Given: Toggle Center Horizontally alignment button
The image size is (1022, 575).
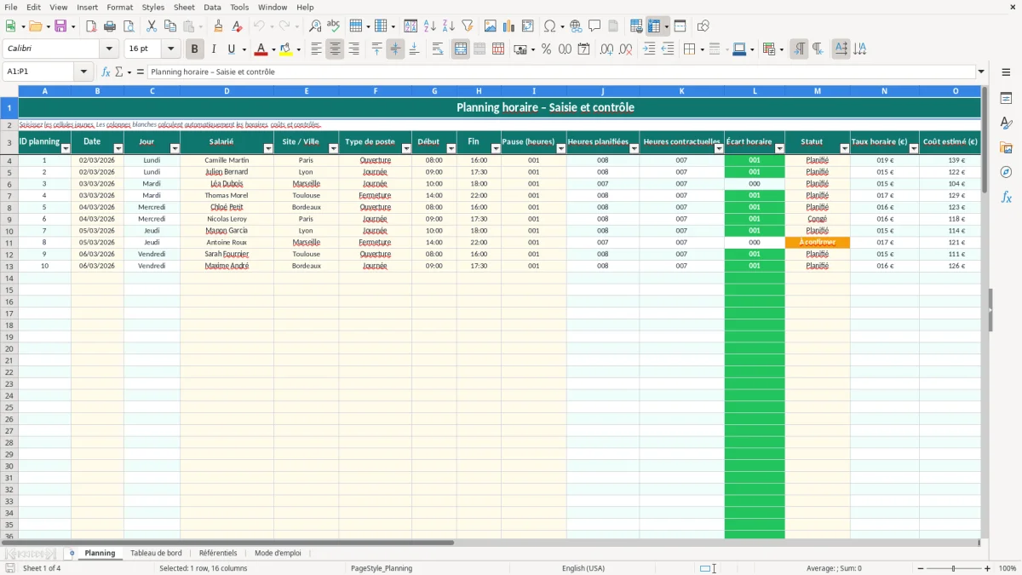Looking at the screenshot, I should point(335,49).
